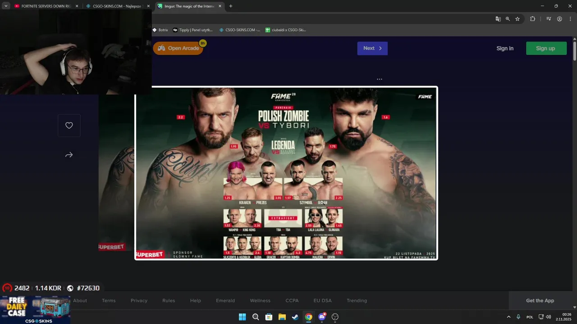Close the Imgur tab
The width and height of the screenshot is (577, 324).
[220, 6]
